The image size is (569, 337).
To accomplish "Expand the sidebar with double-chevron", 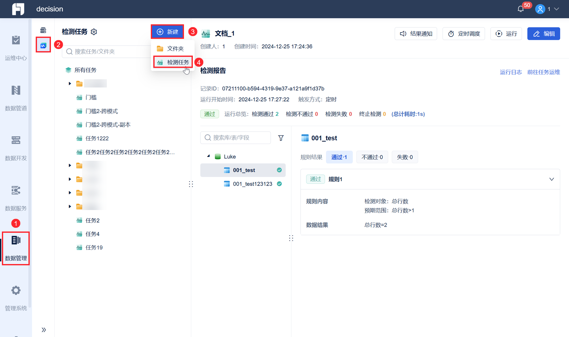I will (44, 330).
